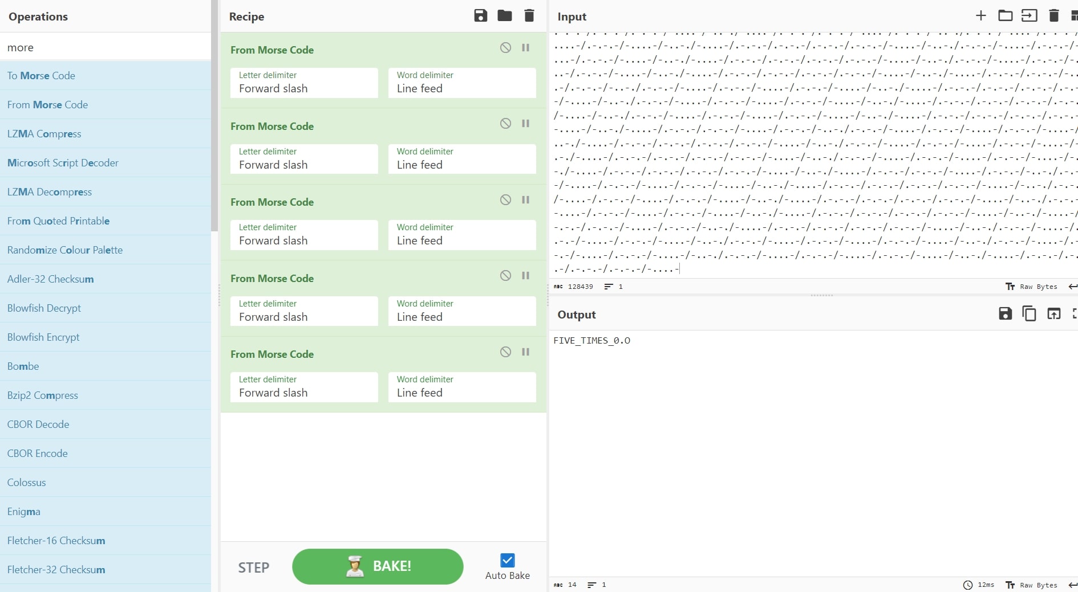Open Word delimiter dropdown in third operation

click(462, 235)
